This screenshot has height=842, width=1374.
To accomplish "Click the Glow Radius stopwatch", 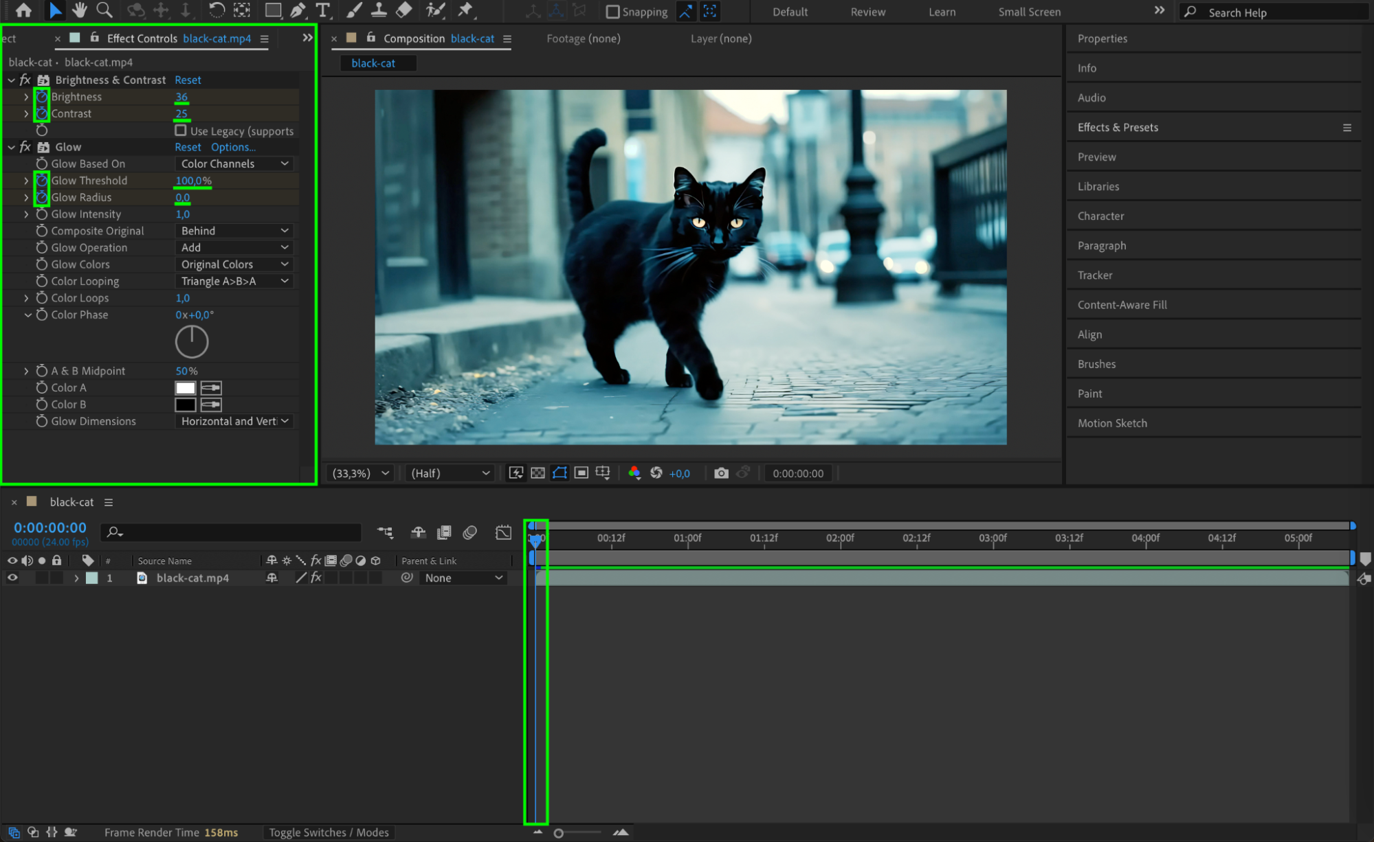I will click(42, 198).
